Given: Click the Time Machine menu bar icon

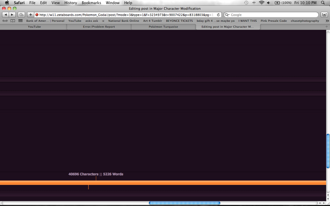Looking at the screenshot, I should pos(246,3).
